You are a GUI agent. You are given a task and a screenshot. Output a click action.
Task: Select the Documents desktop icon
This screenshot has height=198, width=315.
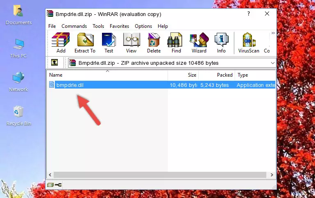pyautogui.click(x=18, y=15)
